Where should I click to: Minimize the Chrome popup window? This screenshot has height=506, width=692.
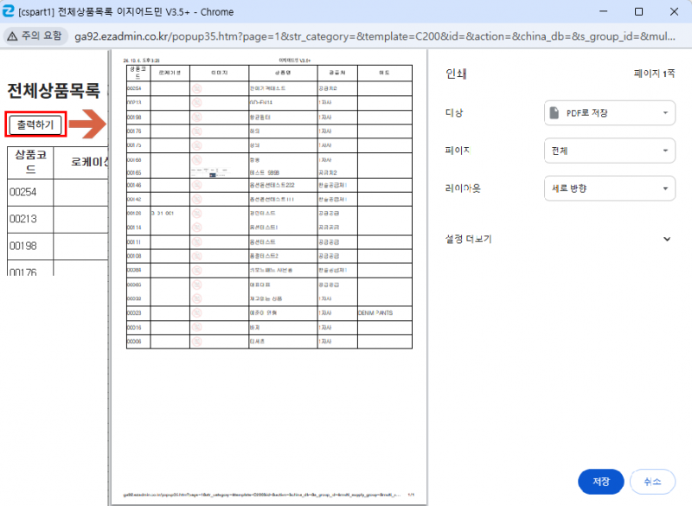pos(603,11)
